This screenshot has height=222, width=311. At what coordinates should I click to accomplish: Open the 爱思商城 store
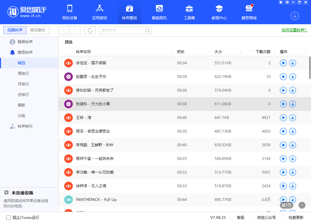249,12
